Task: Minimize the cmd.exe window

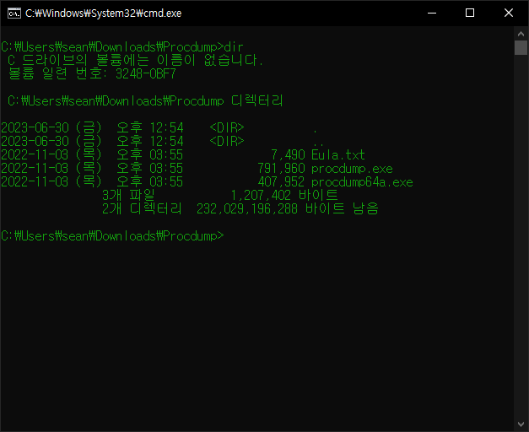Action: (432, 13)
